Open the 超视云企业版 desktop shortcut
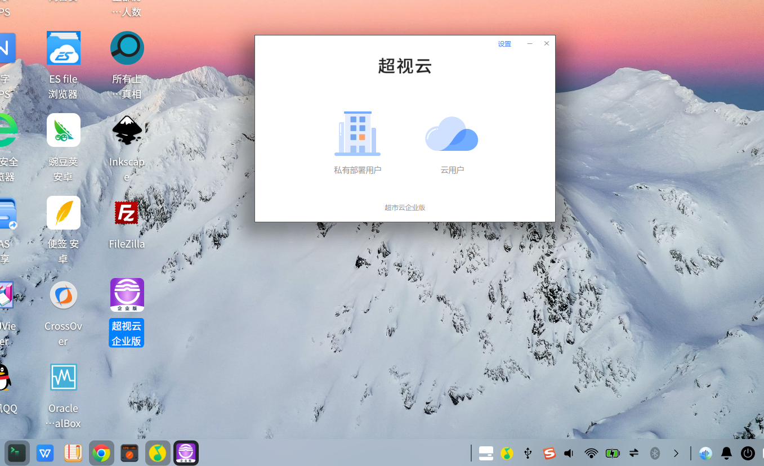Screen dimensions: 764x466 pyautogui.click(x=127, y=294)
